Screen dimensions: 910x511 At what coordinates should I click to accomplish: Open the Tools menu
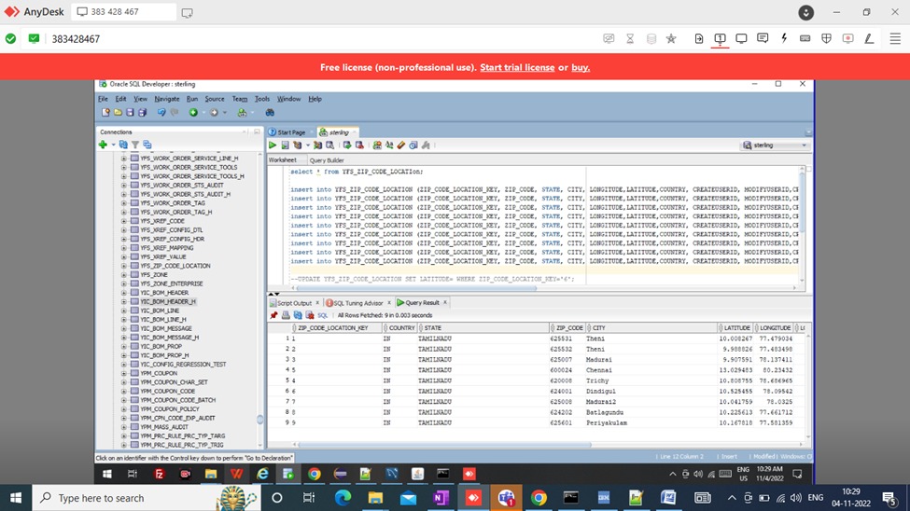(262, 98)
